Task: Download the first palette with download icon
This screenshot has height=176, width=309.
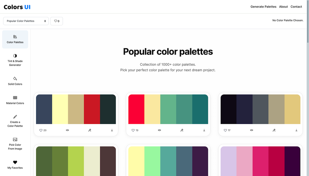Action: click(112, 130)
